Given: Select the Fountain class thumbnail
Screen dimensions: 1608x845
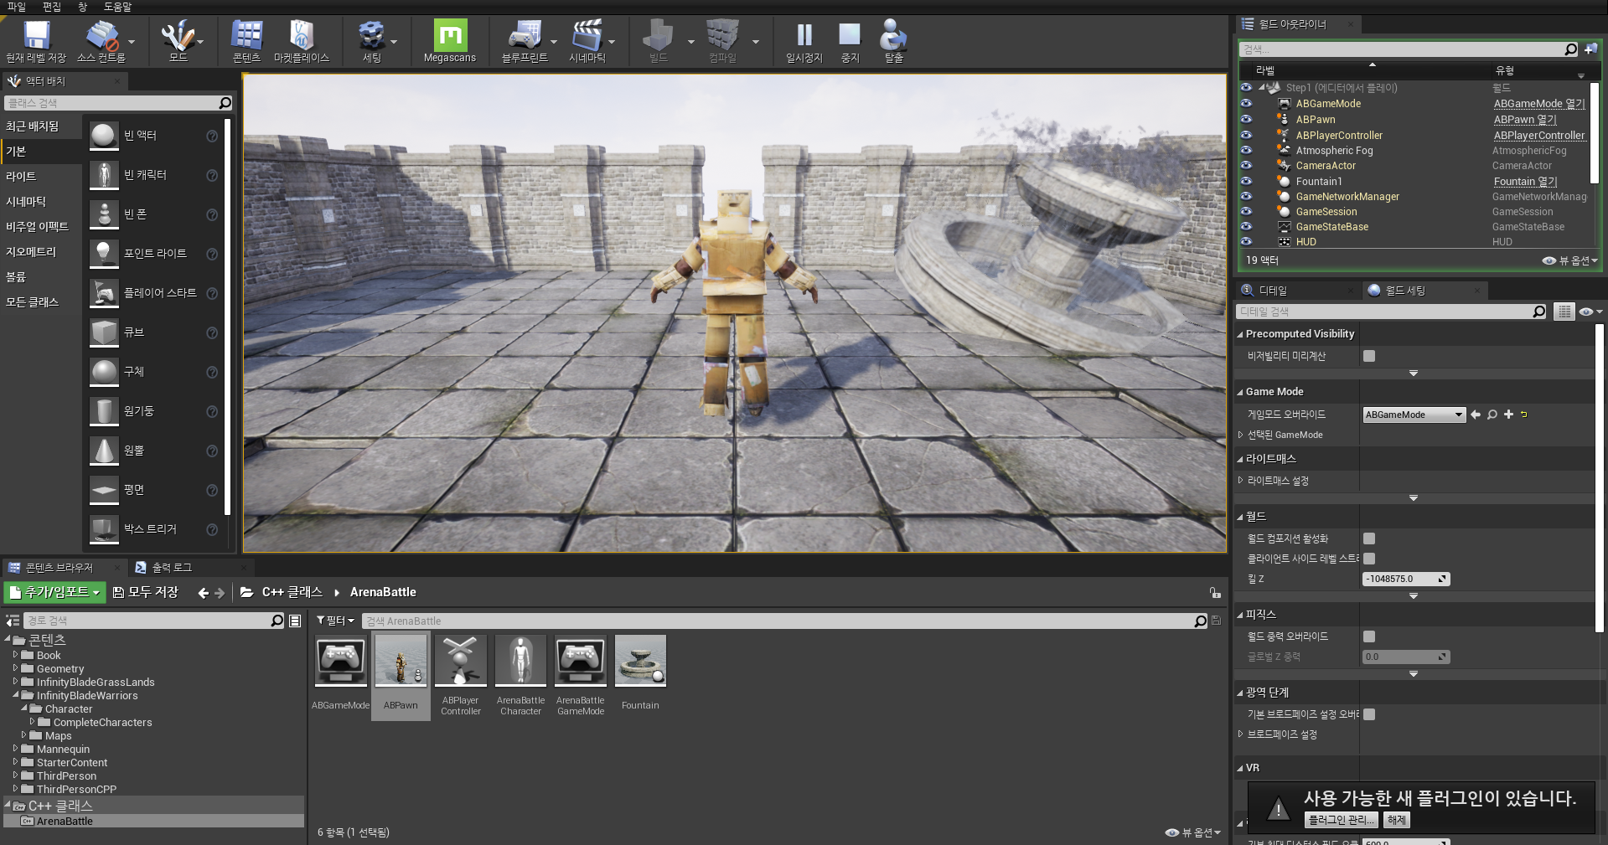Looking at the screenshot, I should pyautogui.click(x=640, y=661).
